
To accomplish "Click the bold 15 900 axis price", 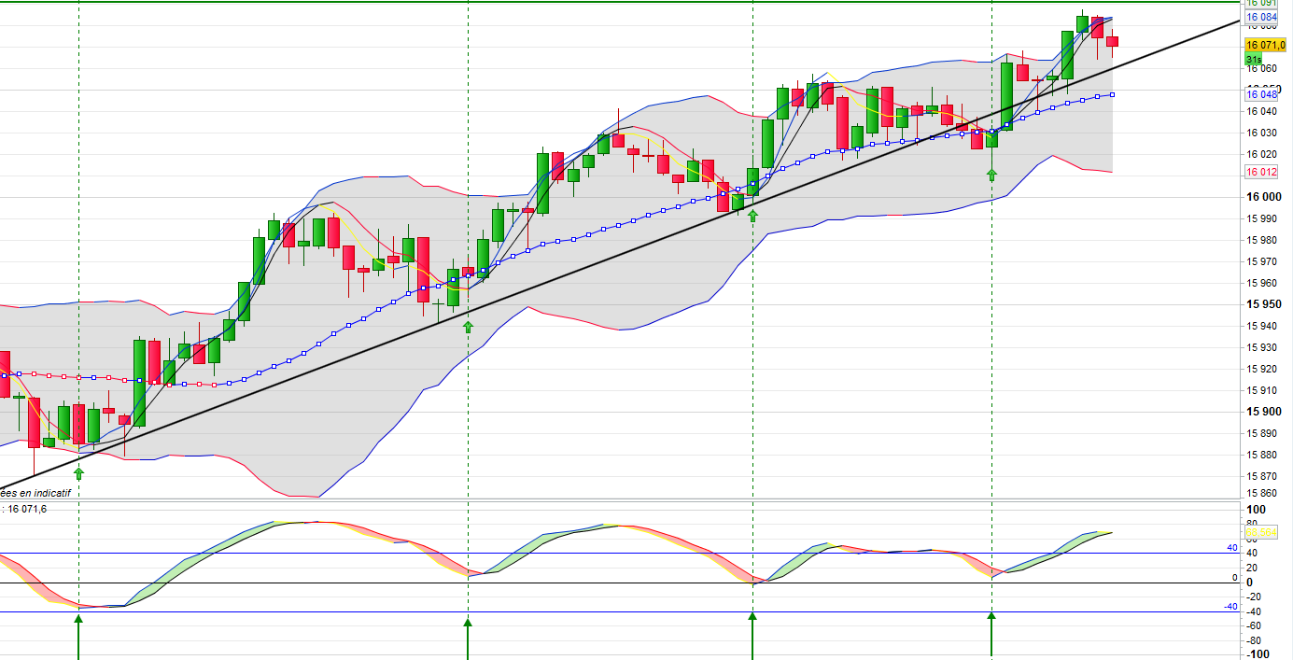I will [1262, 412].
